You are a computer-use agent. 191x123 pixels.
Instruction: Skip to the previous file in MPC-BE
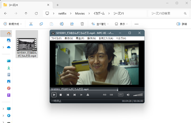68,95
